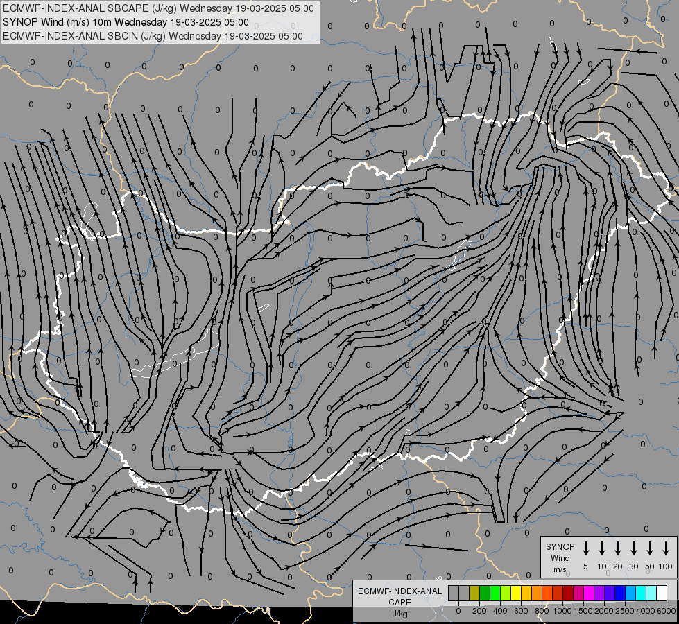The width and height of the screenshot is (679, 624).
Task: Click the 2500 label on CAPE scale
Action: coord(625,611)
